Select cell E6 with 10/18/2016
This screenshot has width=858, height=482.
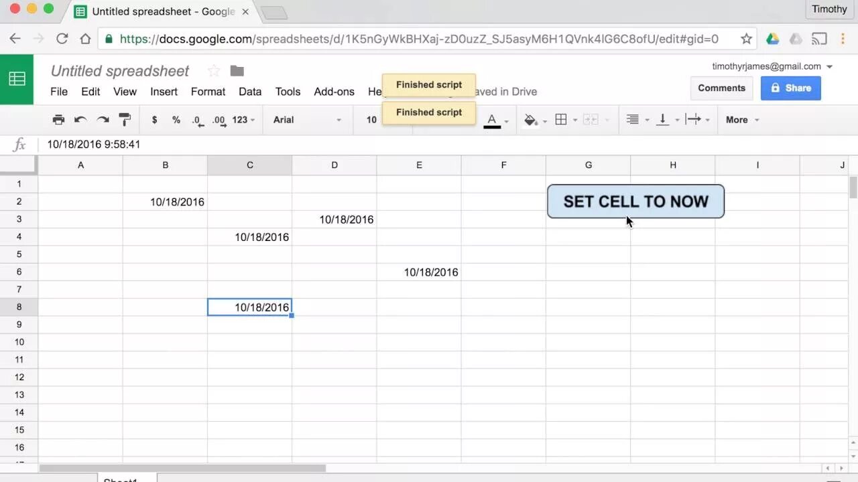[419, 272]
